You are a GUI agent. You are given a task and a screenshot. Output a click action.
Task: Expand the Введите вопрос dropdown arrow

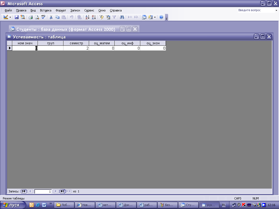point(276,10)
